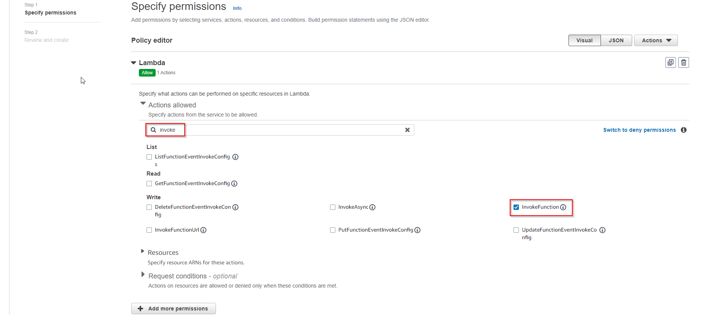Image resolution: width=702 pixels, height=315 pixels.
Task: Open info icon for Switch to deny permissions
Action: coord(684,130)
